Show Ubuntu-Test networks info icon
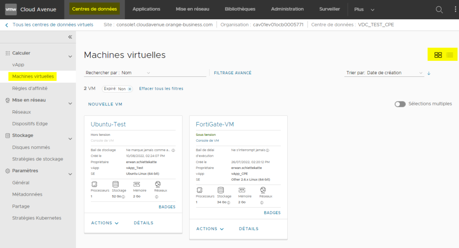 tap(156, 197)
